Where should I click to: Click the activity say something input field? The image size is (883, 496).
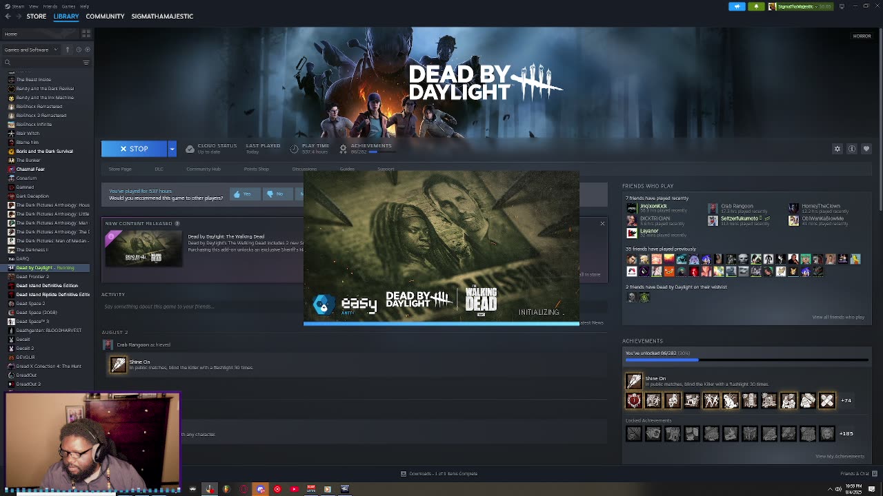coord(354,307)
